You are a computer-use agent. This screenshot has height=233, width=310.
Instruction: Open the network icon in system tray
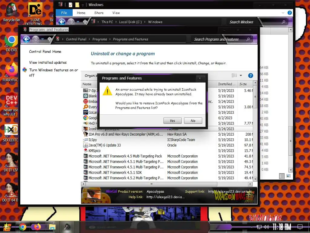click(259, 227)
